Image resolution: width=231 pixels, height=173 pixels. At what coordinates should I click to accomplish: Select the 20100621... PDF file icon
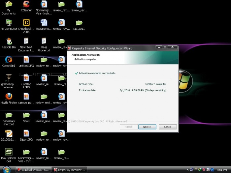click(9, 135)
